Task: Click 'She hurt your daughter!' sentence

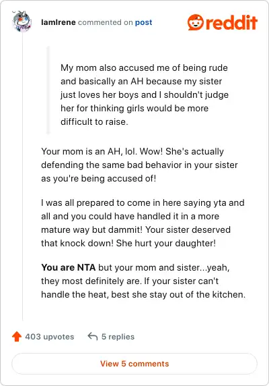Action: tap(166, 243)
